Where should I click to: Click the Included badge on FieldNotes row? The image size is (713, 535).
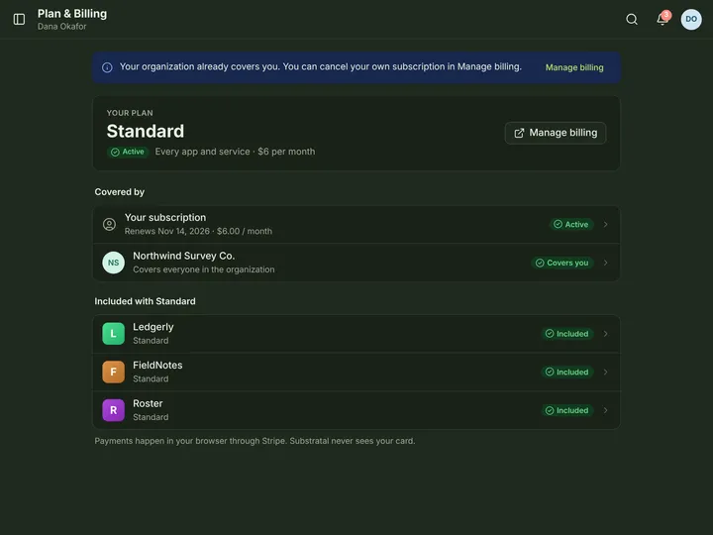click(x=567, y=372)
